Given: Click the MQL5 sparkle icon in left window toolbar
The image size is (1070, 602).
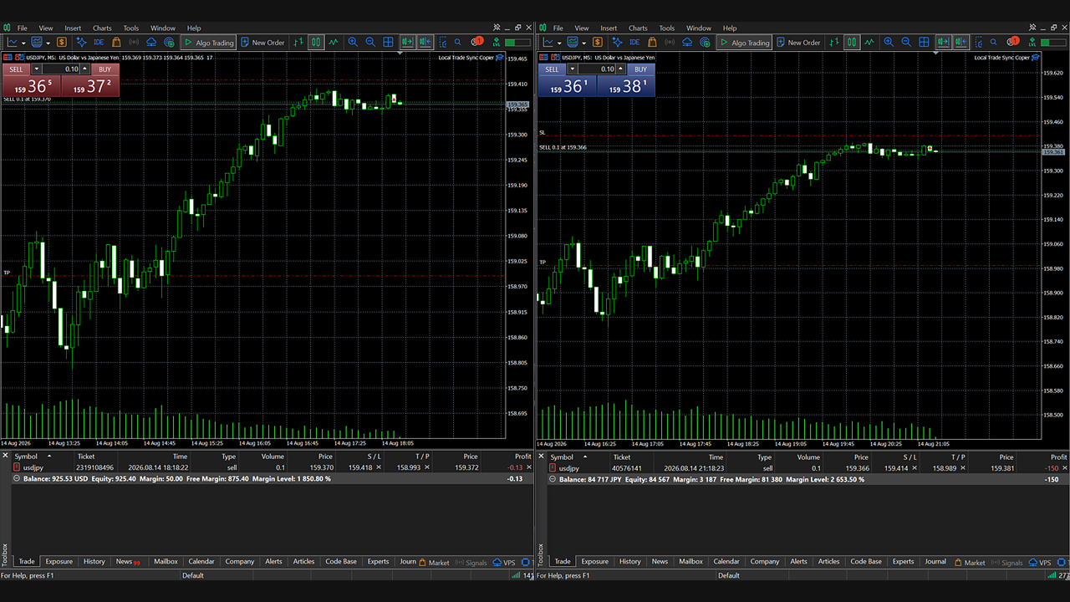Looking at the screenshot, I should click(x=81, y=42).
